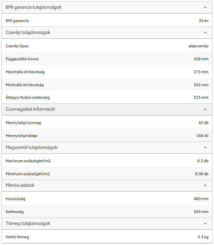
Task: Select the 333 mm fedési szélesség value
Action: (201, 97)
